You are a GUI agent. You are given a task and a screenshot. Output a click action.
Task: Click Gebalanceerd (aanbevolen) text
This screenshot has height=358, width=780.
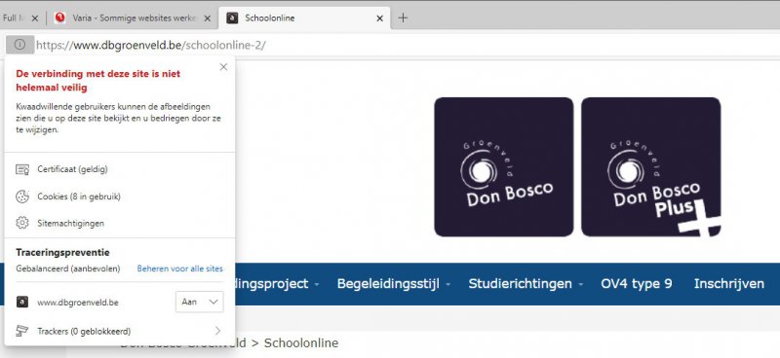click(x=67, y=268)
